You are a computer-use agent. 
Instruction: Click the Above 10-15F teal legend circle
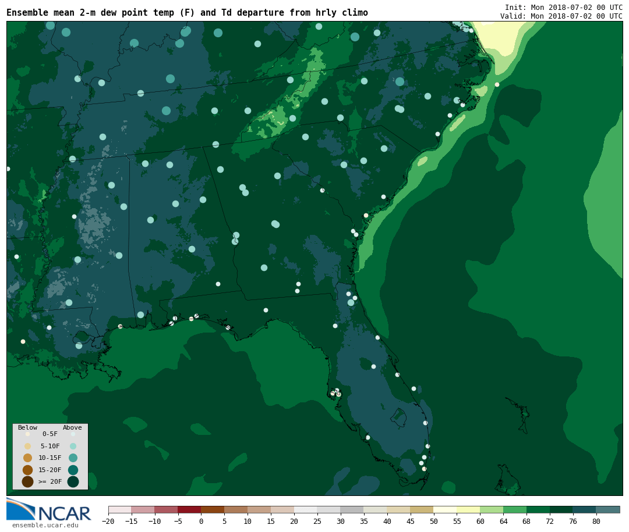[x=73, y=458]
